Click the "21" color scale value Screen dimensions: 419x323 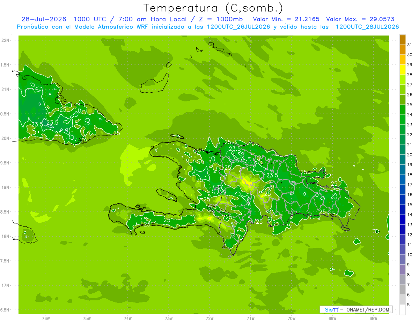(410, 145)
